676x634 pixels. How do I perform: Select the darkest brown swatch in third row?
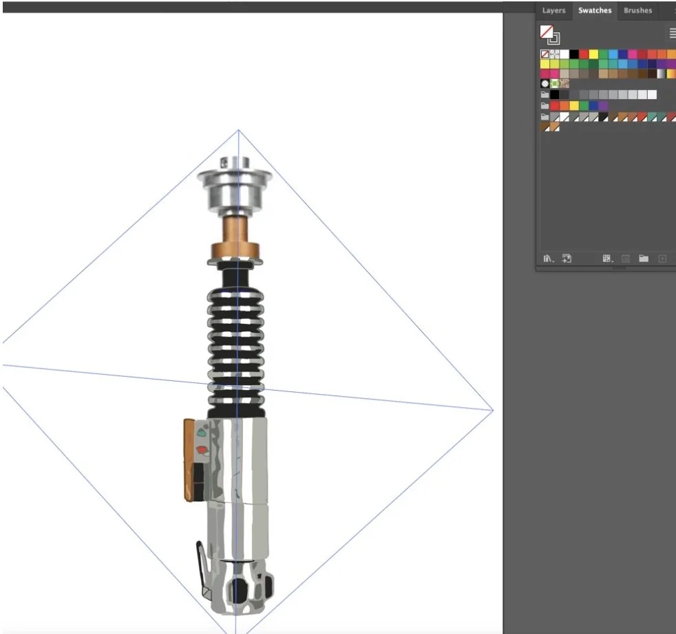[652, 74]
